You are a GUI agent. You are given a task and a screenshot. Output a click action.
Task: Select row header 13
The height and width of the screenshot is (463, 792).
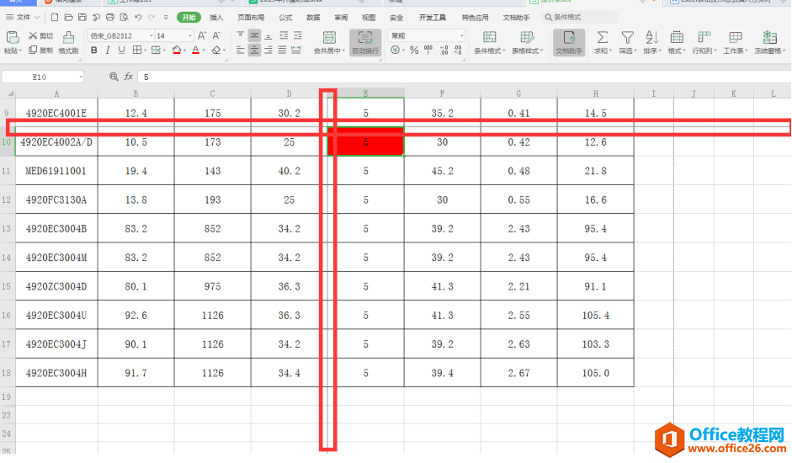7,228
